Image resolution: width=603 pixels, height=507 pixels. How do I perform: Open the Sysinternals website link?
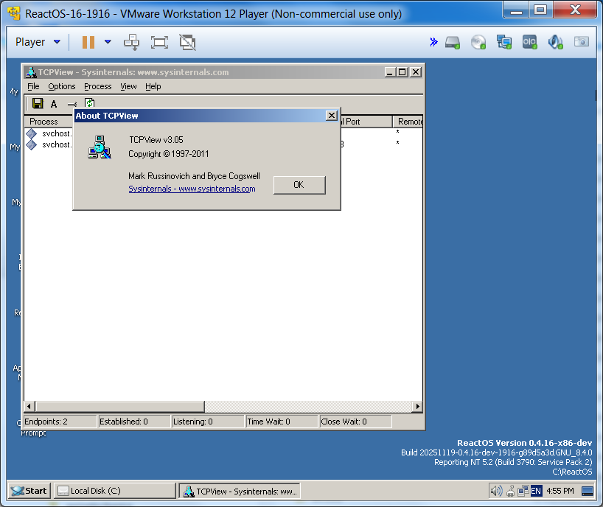(x=192, y=189)
